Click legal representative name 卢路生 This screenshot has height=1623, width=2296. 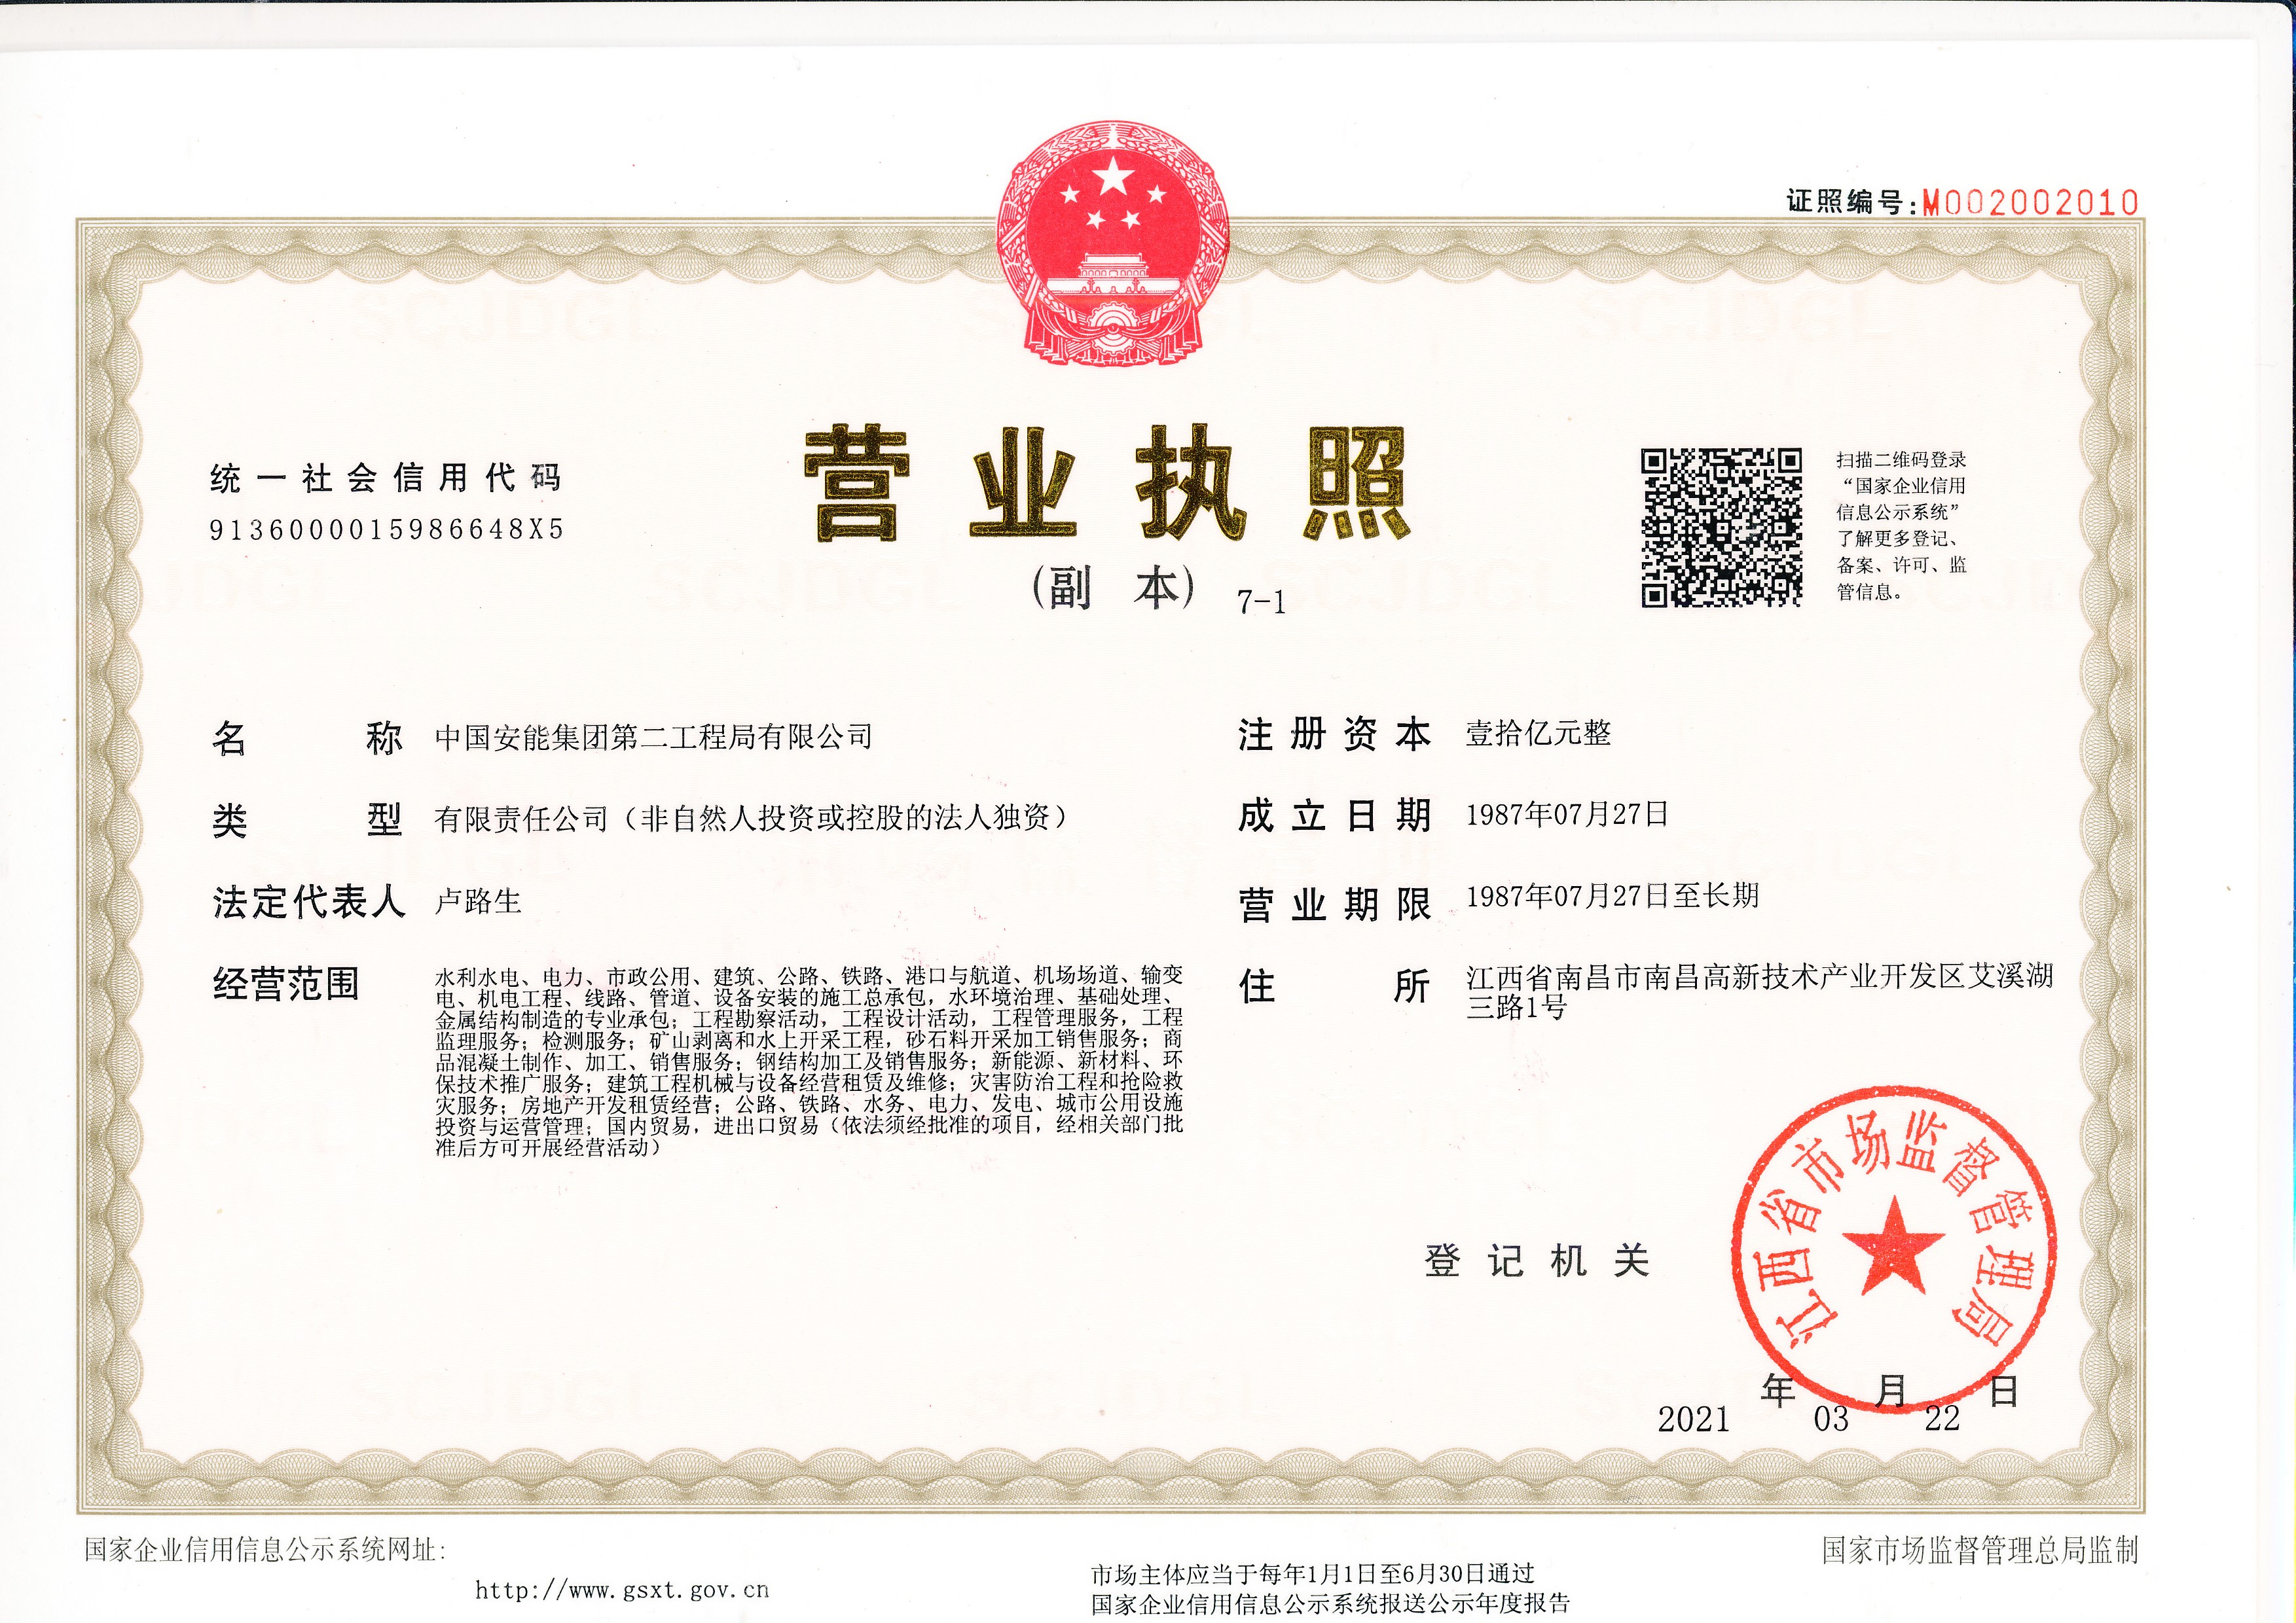click(478, 901)
